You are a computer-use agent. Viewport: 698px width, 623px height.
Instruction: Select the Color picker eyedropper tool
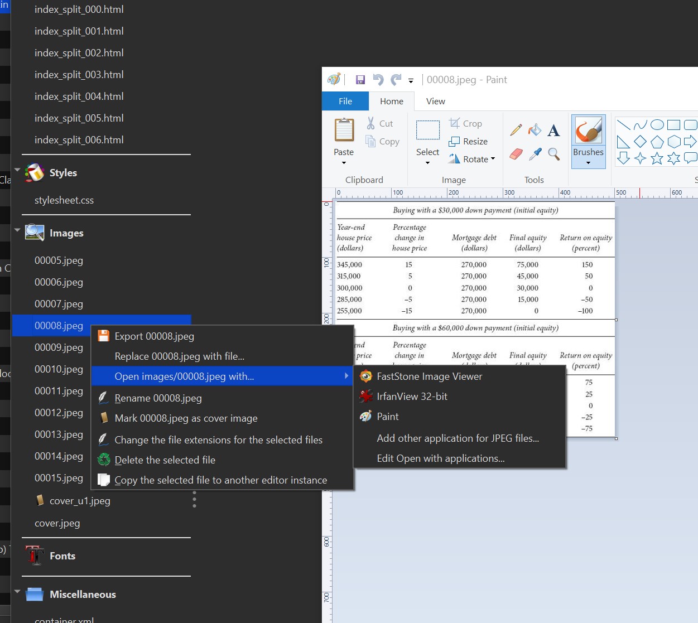tap(535, 153)
